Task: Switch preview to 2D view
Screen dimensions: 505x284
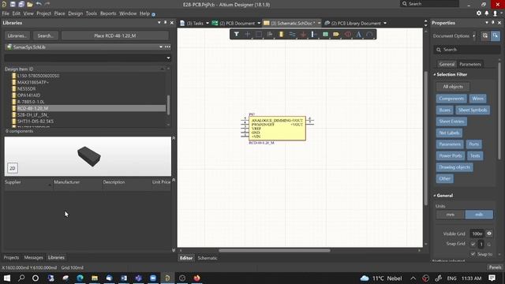Action: tap(13, 168)
